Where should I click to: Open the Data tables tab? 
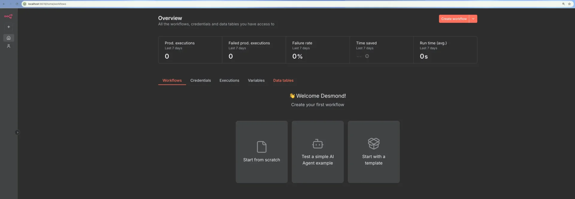(283, 80)
